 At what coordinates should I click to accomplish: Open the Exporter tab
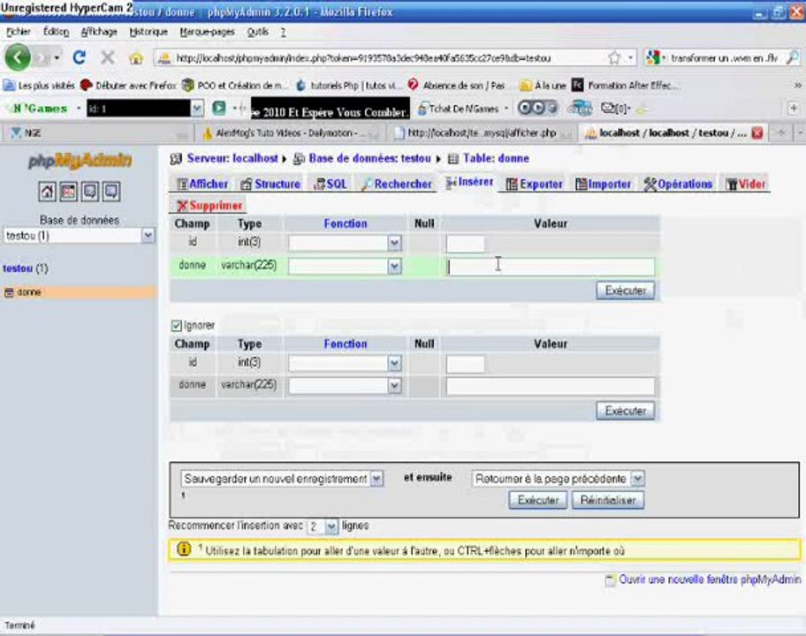click(534, 184)
